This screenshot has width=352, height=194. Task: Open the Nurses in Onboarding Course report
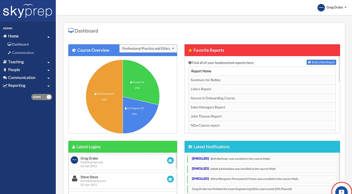[213, 98]
